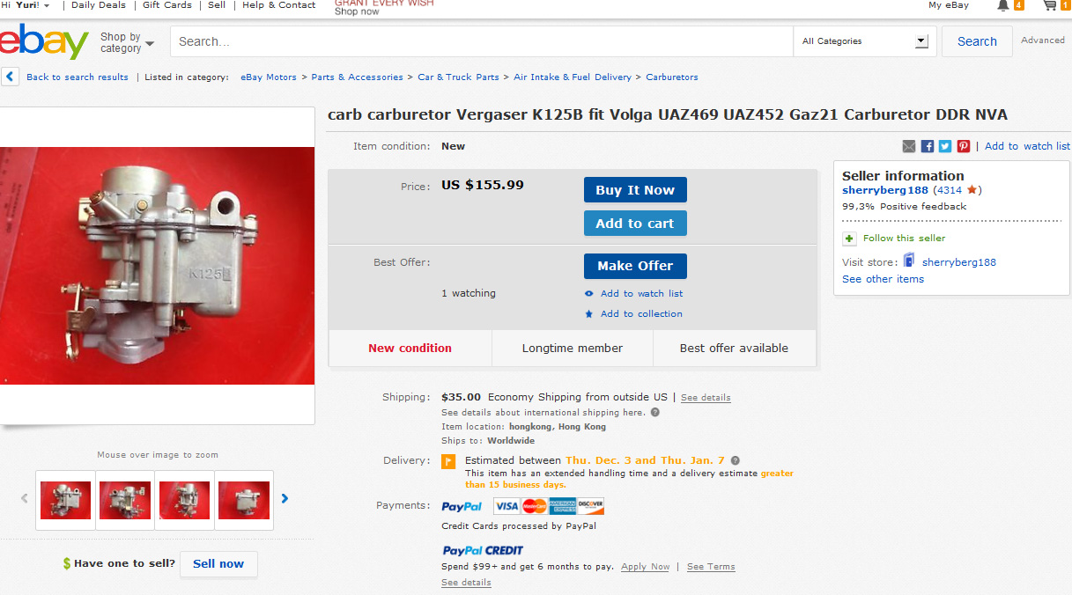Open the shopping cart icon

[1049, 5]
